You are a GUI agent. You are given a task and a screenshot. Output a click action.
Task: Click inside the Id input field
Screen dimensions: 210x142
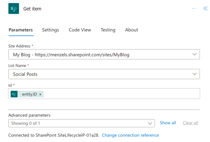tap(122, 94)
